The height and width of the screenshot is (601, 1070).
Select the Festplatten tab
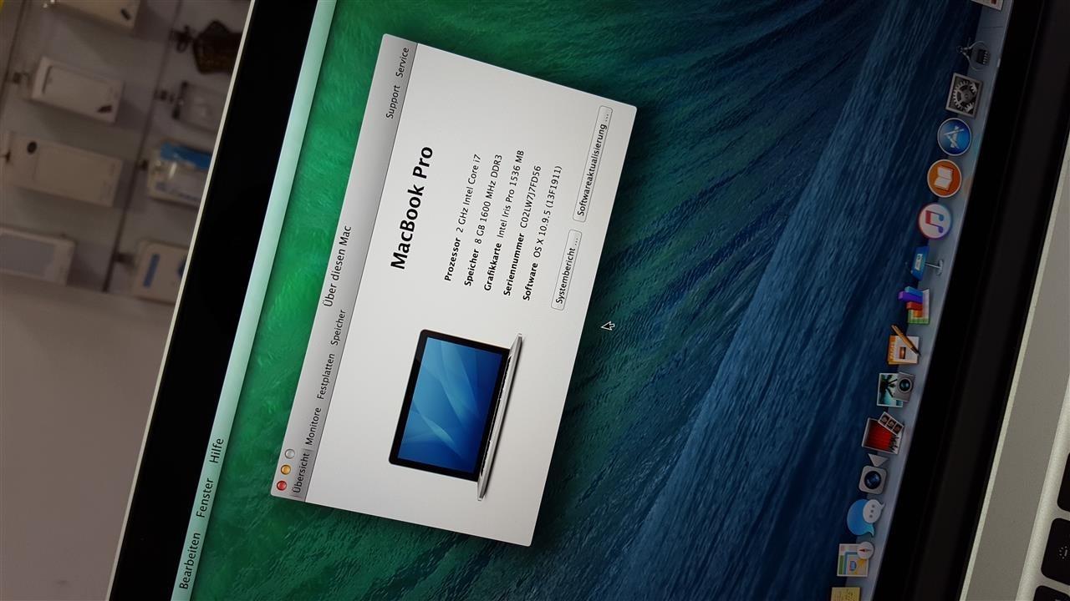point(325,376)
